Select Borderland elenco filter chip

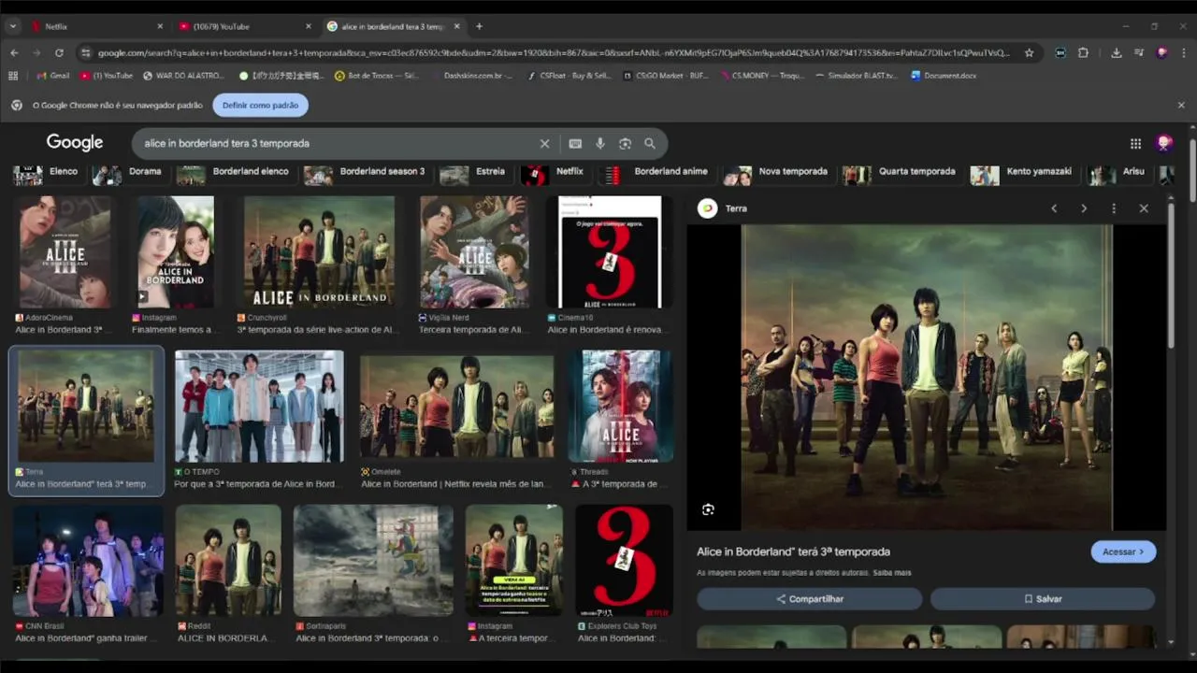[x=234, y=172]
